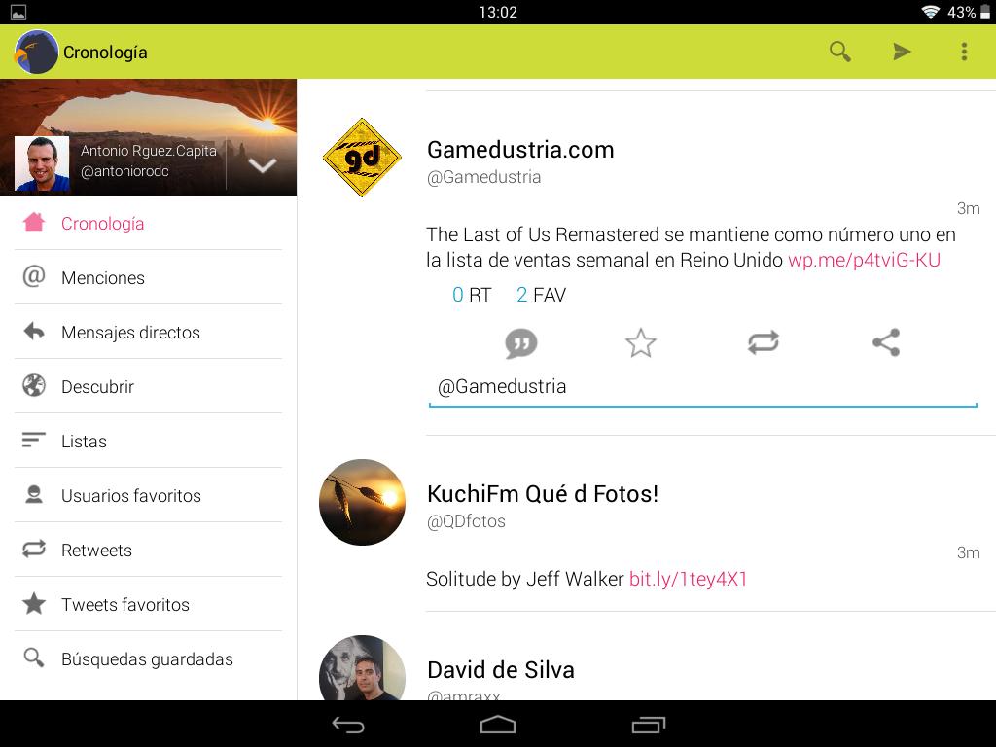
Task: Open the search magnifier in top bar
Action: tap(839, 52)
